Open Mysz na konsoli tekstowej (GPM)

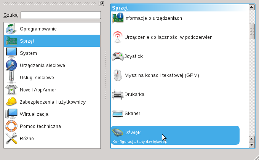tap(161, 75)
